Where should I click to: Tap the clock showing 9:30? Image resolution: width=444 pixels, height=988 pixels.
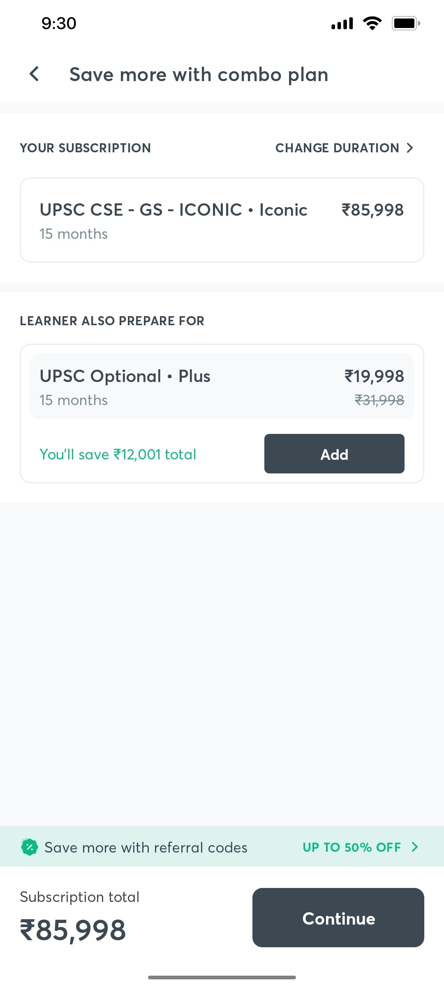(x=58, y=23)
